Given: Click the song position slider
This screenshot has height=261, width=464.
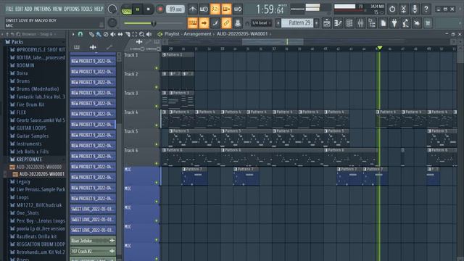Looking at the screenshot, I should [153, 23].
